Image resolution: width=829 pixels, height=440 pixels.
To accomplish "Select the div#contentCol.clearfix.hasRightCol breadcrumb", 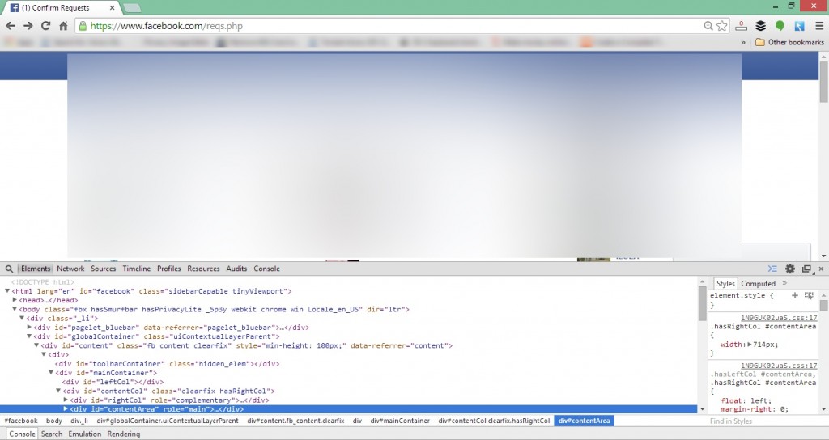I will [494, 421].
